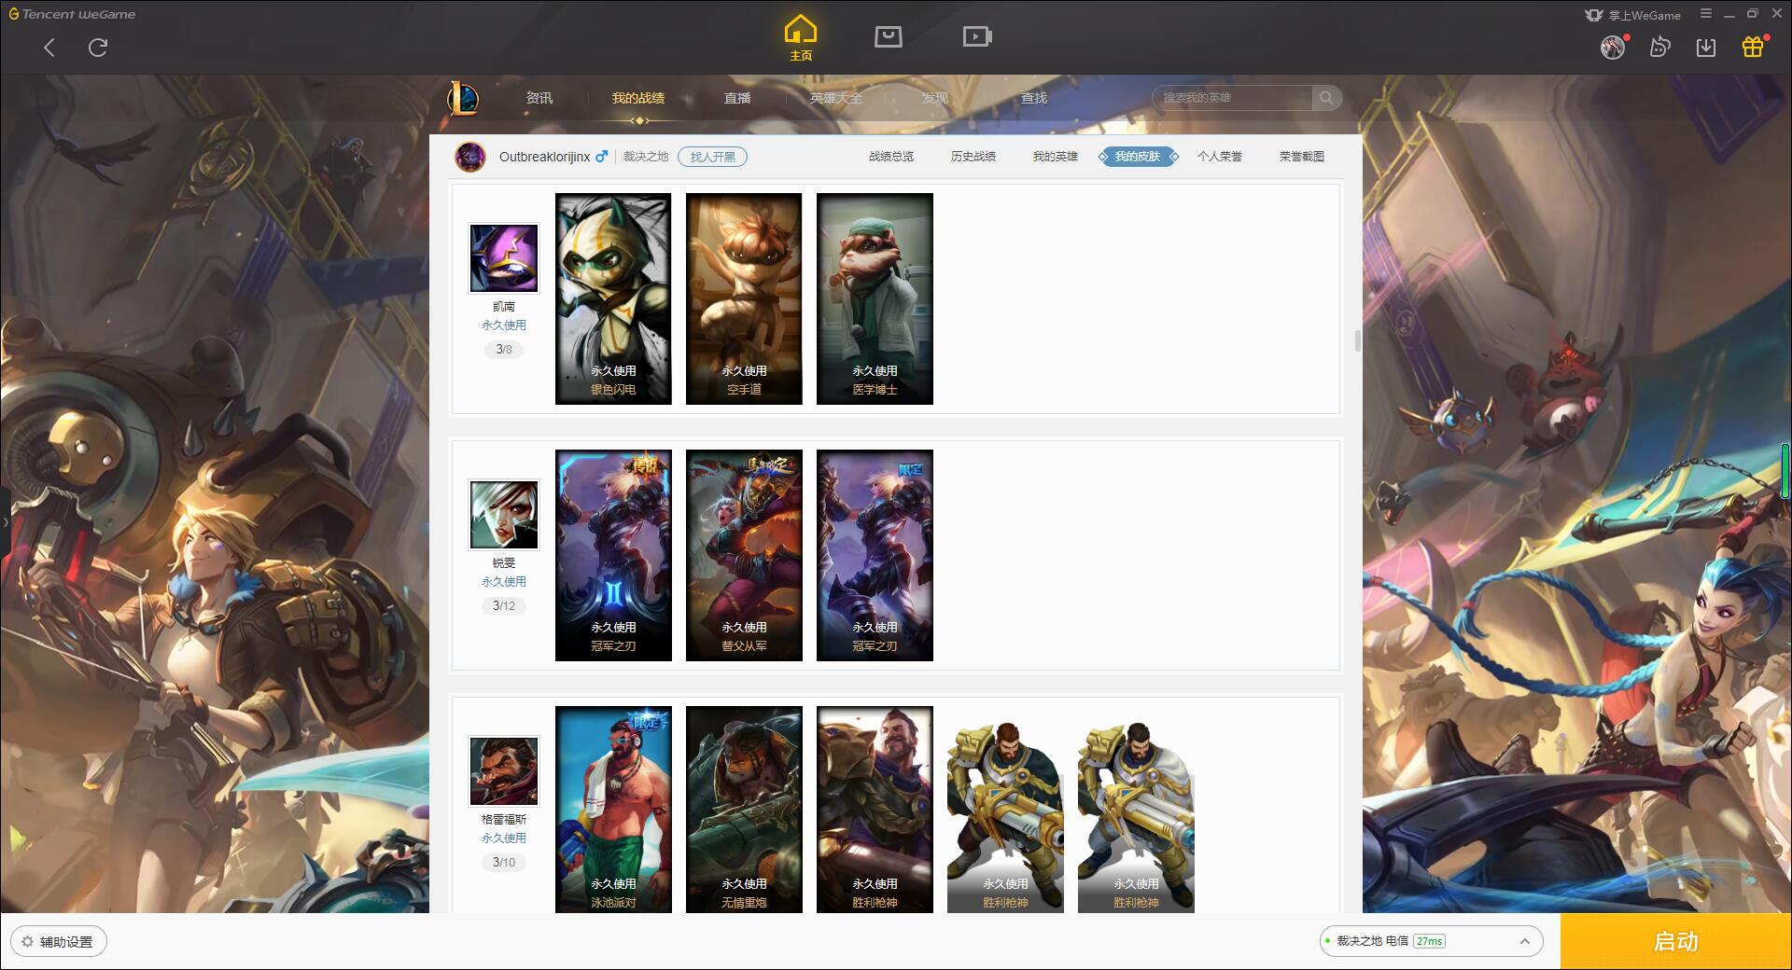Open the 医学博士 skin thumbnail
Screen dimensions: 1792x970
click(875, 298)
